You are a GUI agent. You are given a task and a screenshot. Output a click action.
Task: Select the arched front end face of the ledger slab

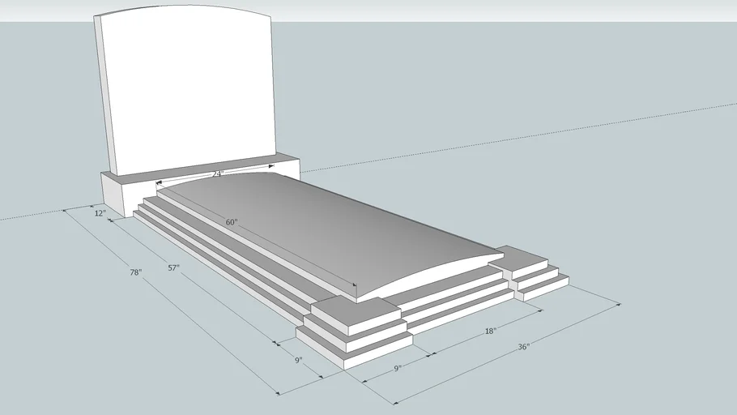pyautogui.click(x=429, y=274)
